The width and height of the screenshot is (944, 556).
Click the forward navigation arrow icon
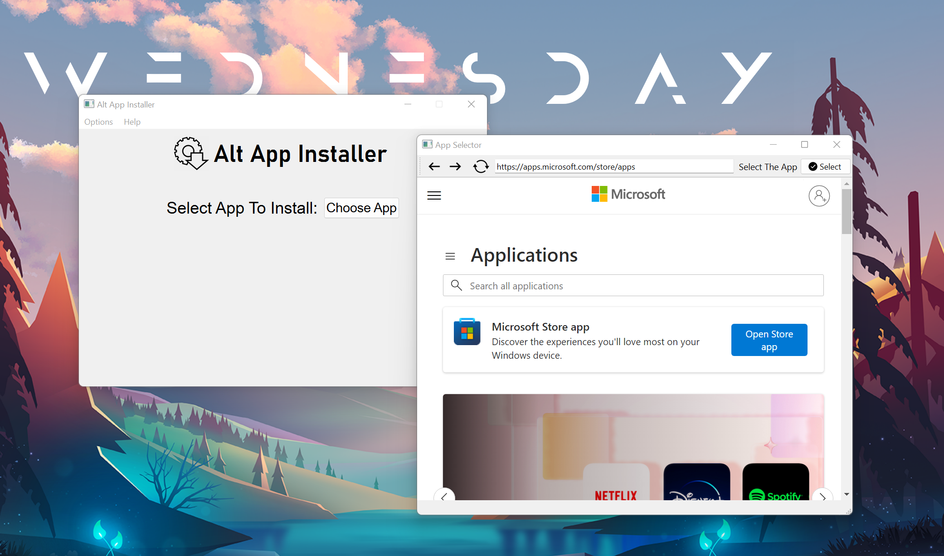tap(456, 166)
